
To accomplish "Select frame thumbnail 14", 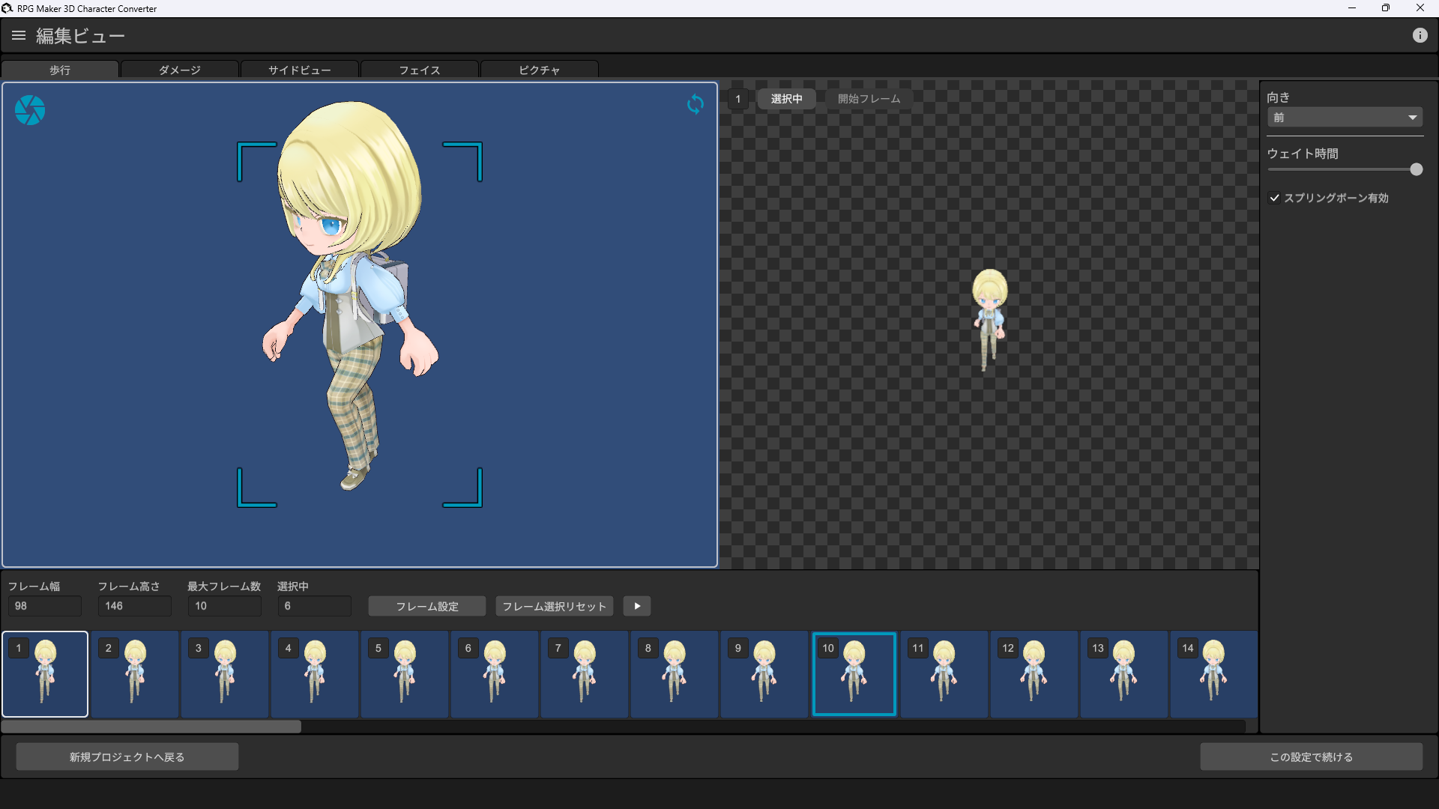I will click(x=1214, y=674).
